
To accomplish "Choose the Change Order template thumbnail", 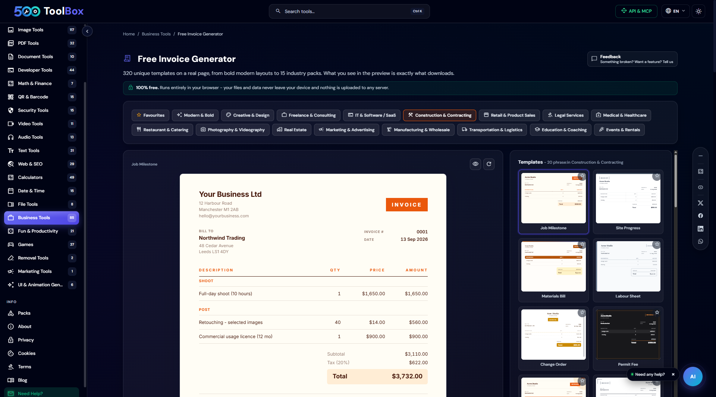I will click(x=553, y=338).
